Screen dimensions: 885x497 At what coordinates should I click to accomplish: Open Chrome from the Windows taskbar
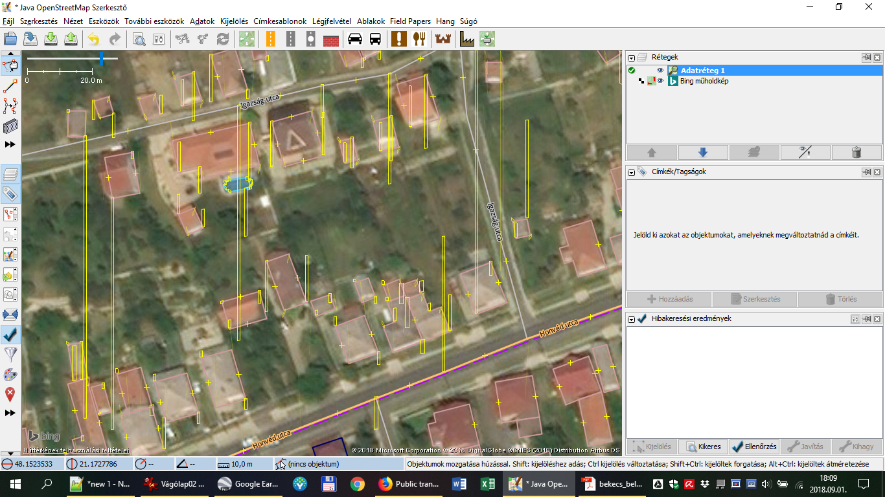coord(357,483)
